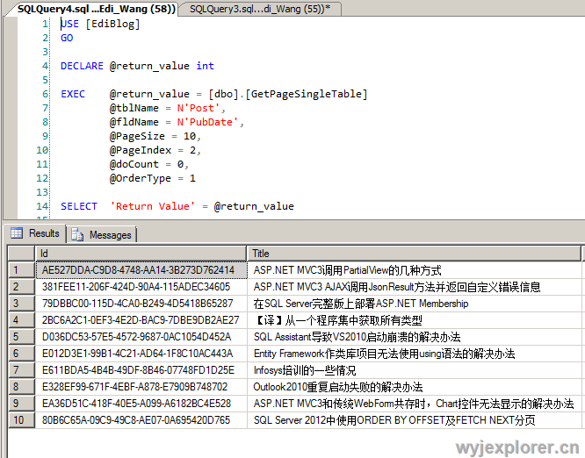
Task: Click the @PageSize = 10 parameter line
Action: coord(155,136)
